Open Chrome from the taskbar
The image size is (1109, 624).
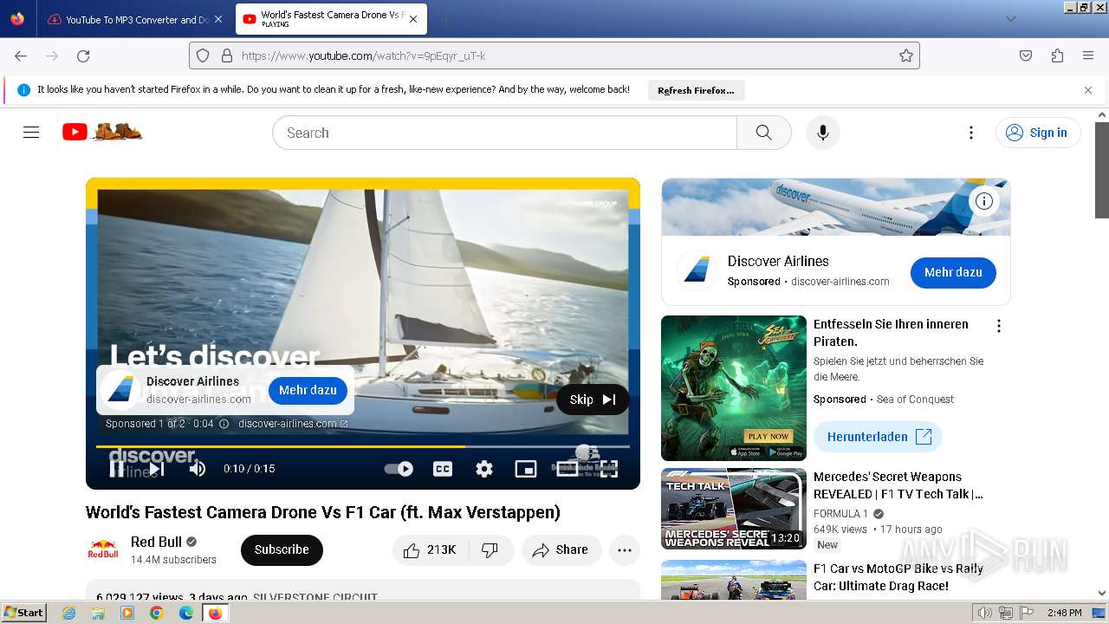(x=157, y=613)
